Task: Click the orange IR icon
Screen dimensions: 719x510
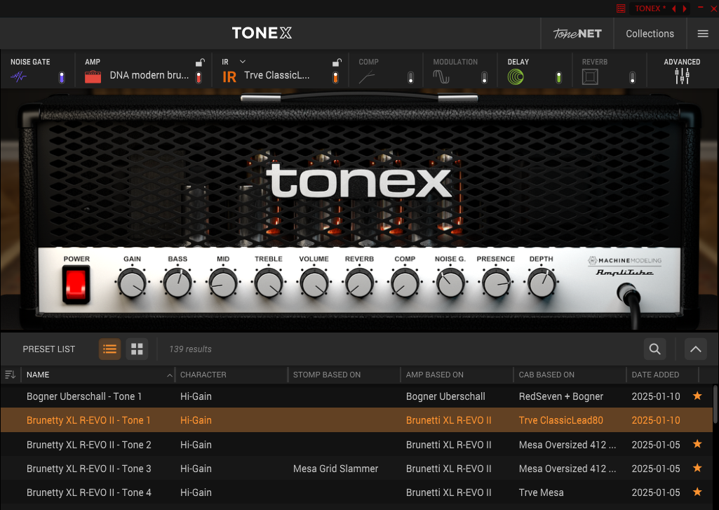Action: click(x=229, y=77)
